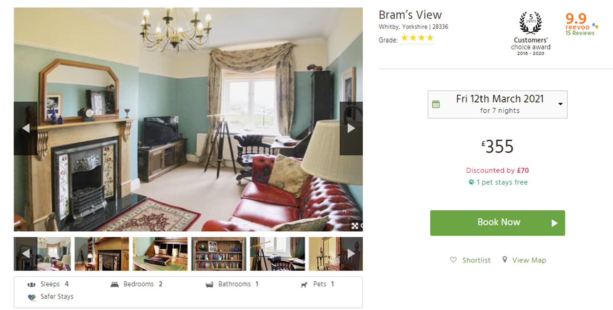
Task: Open the 15 Reviews reevoo link
Action: point(580,33)
